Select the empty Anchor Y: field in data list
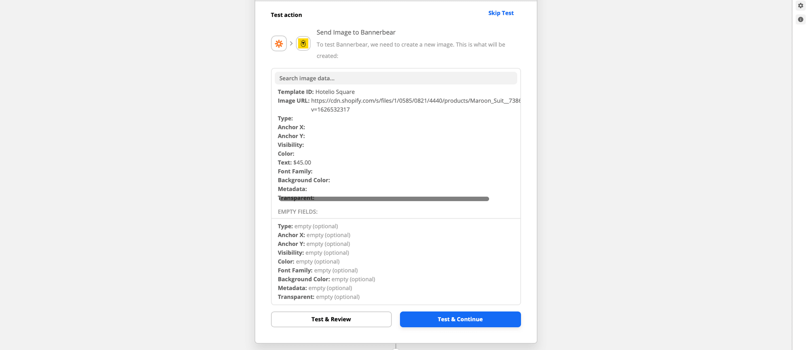809x350 pixels. 291,136
